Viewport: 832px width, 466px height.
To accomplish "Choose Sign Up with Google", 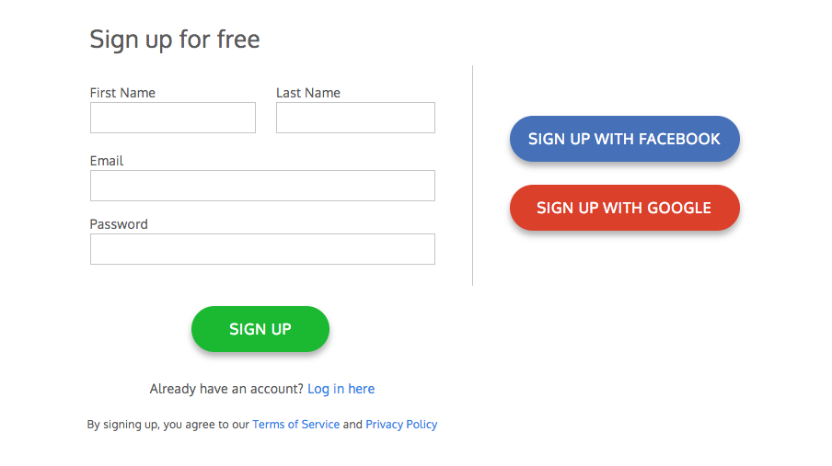I will pyautogui.click(x=624, y=208).
